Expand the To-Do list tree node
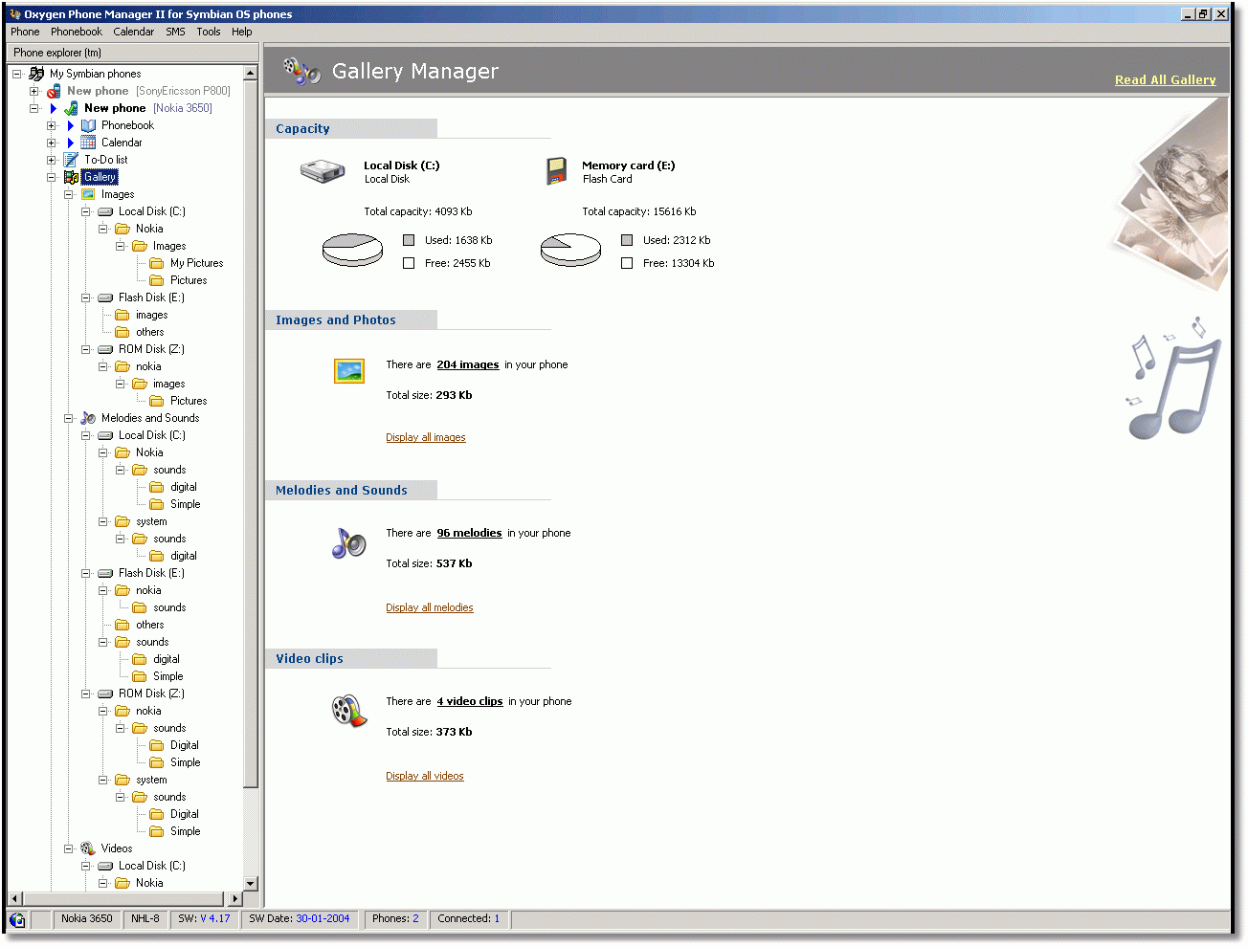1248x947 pixels. pos(51,160)
